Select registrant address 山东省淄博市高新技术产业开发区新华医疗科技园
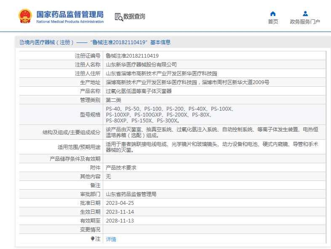 [161, 74]
